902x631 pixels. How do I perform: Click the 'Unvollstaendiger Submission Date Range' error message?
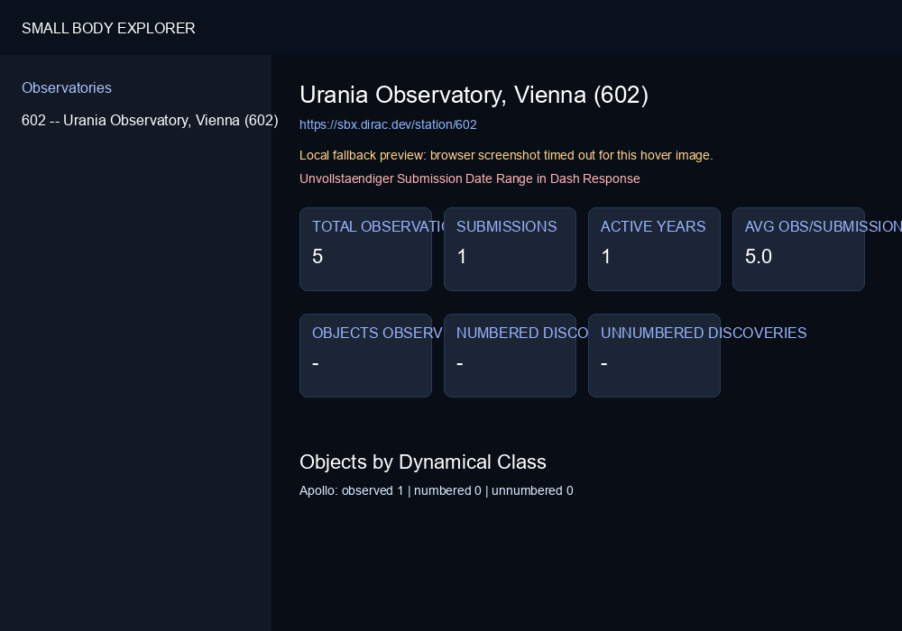pos(469,178)
